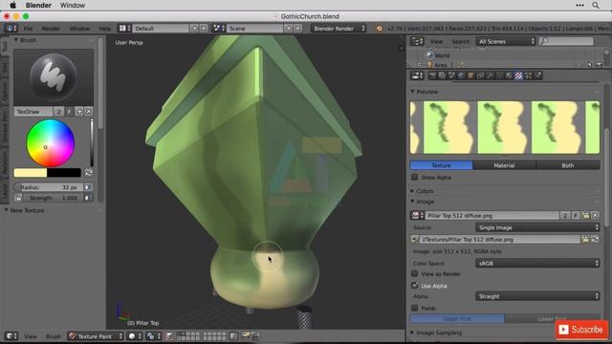Open the Modifiers properties tab
Image resolution: width=612 pixels, height=344 pixels.
(490, 75)
